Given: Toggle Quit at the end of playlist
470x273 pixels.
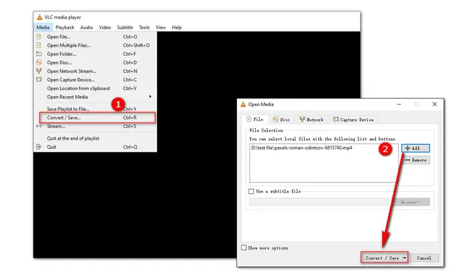Looking at the screenshot, I should [95, 138].
